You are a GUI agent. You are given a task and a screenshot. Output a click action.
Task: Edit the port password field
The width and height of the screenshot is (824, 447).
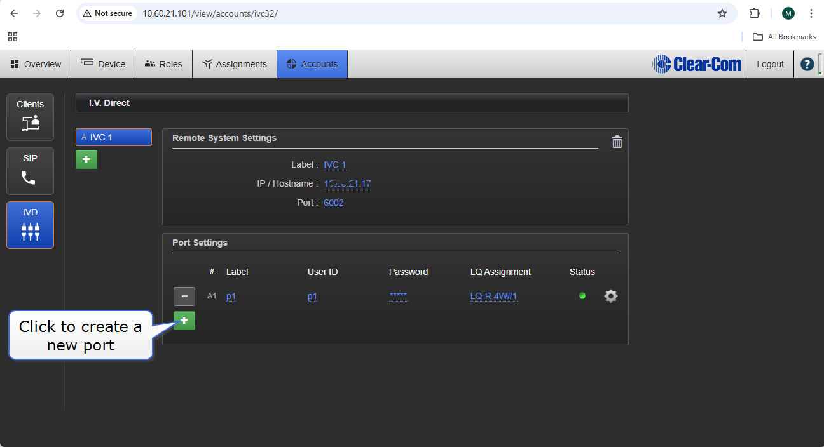(x=398, y=297)
